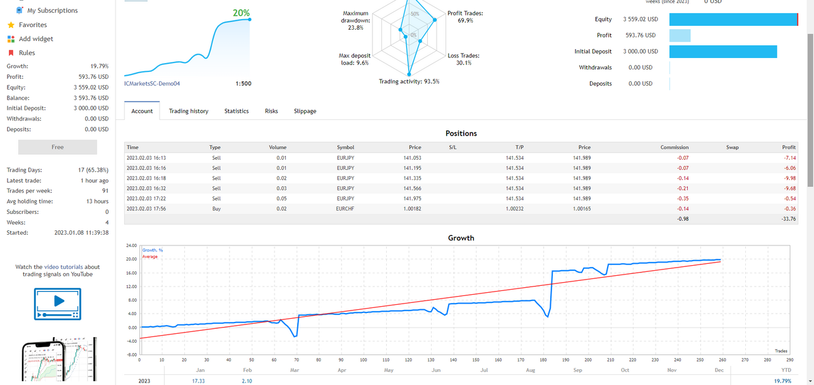The width and height of the screenshot is (814, 385).
Task: Click the Maximum drawdown 23.8% label
Action: point(356,20)
